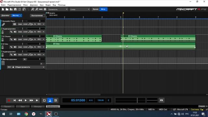Expand REC arrow on Acoustic Piano track

(44, 24)
